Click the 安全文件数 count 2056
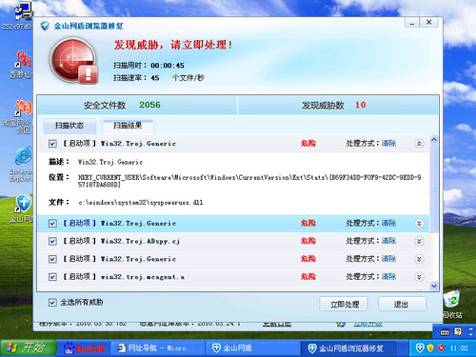This screenshot has width=476, height=357. pyautogui.click(x=149, y=105)
